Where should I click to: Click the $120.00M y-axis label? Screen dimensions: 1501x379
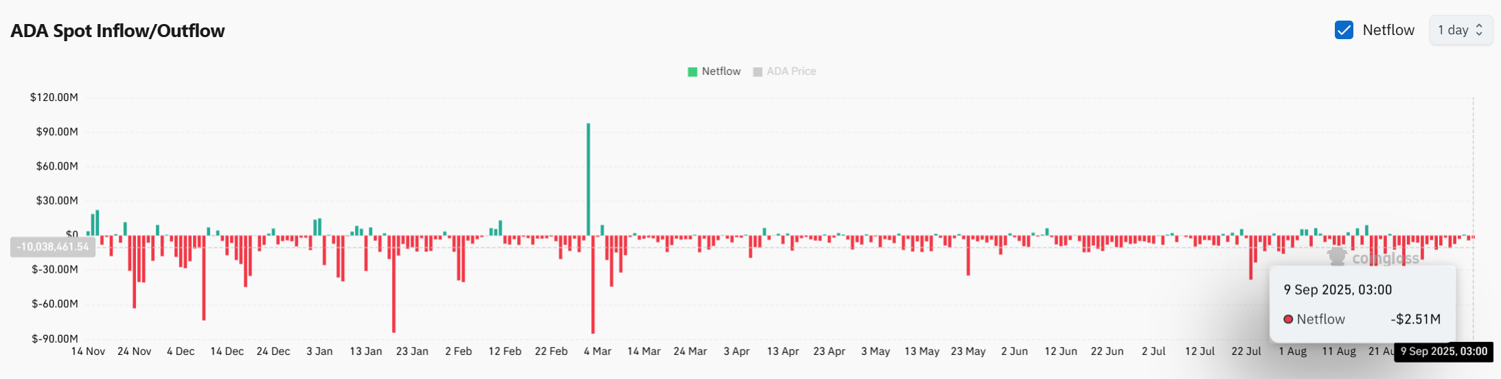54,97
